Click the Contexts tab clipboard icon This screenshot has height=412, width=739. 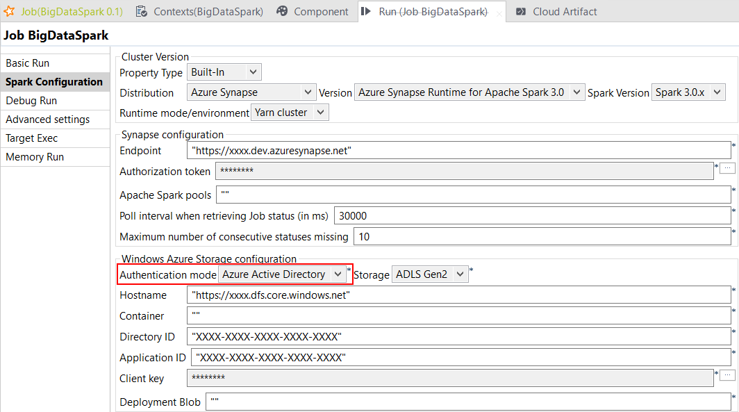[142, 11]
